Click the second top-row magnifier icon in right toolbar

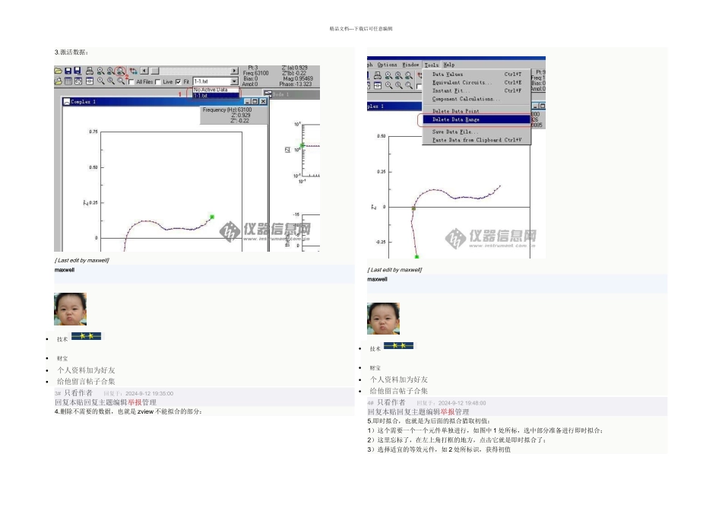point(399,75)
